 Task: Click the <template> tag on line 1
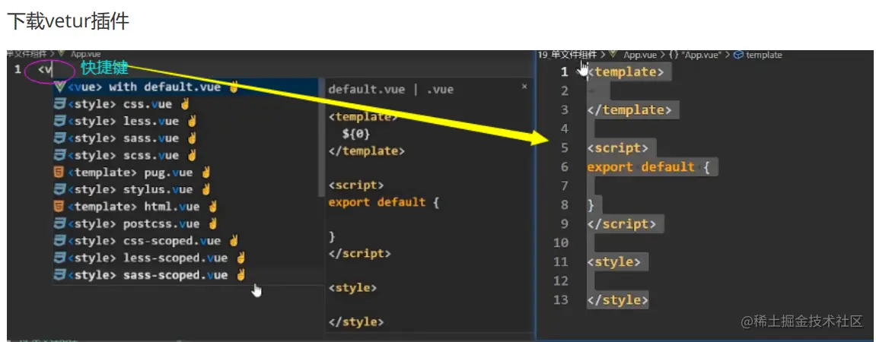pyautogui.click(x=625, y=72)
